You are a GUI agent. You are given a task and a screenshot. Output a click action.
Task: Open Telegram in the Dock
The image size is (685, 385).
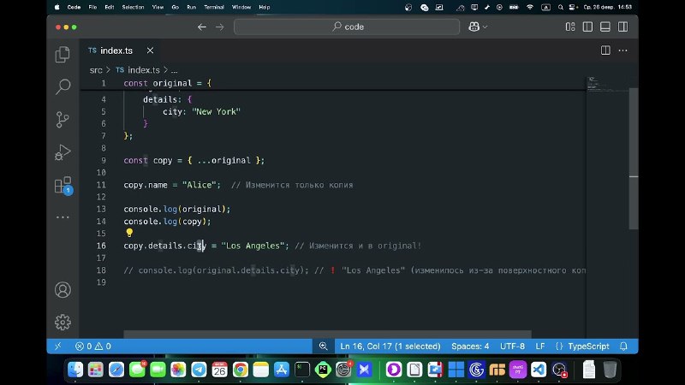[199, 370]
